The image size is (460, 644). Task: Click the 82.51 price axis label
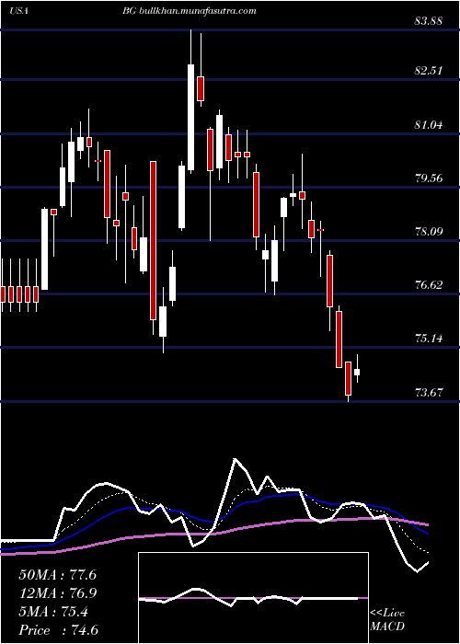point(429,71)
